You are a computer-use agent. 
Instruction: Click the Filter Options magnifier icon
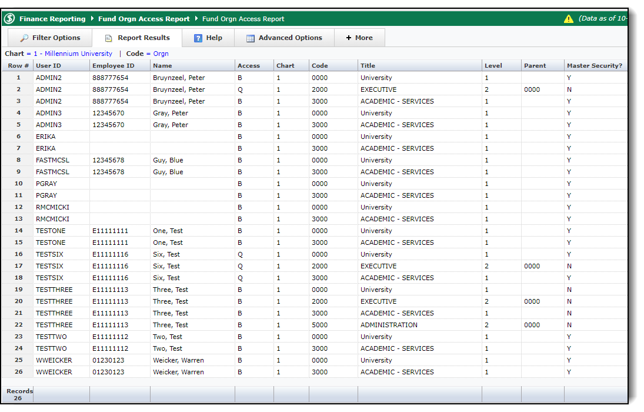pos(24,38)
